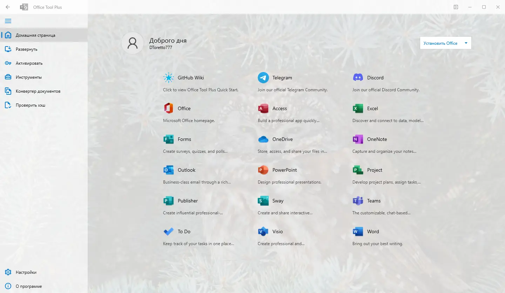This screenshot has height=293, width=505.
Task: Click the blue Outlook icon
Action: pos(169,170)
